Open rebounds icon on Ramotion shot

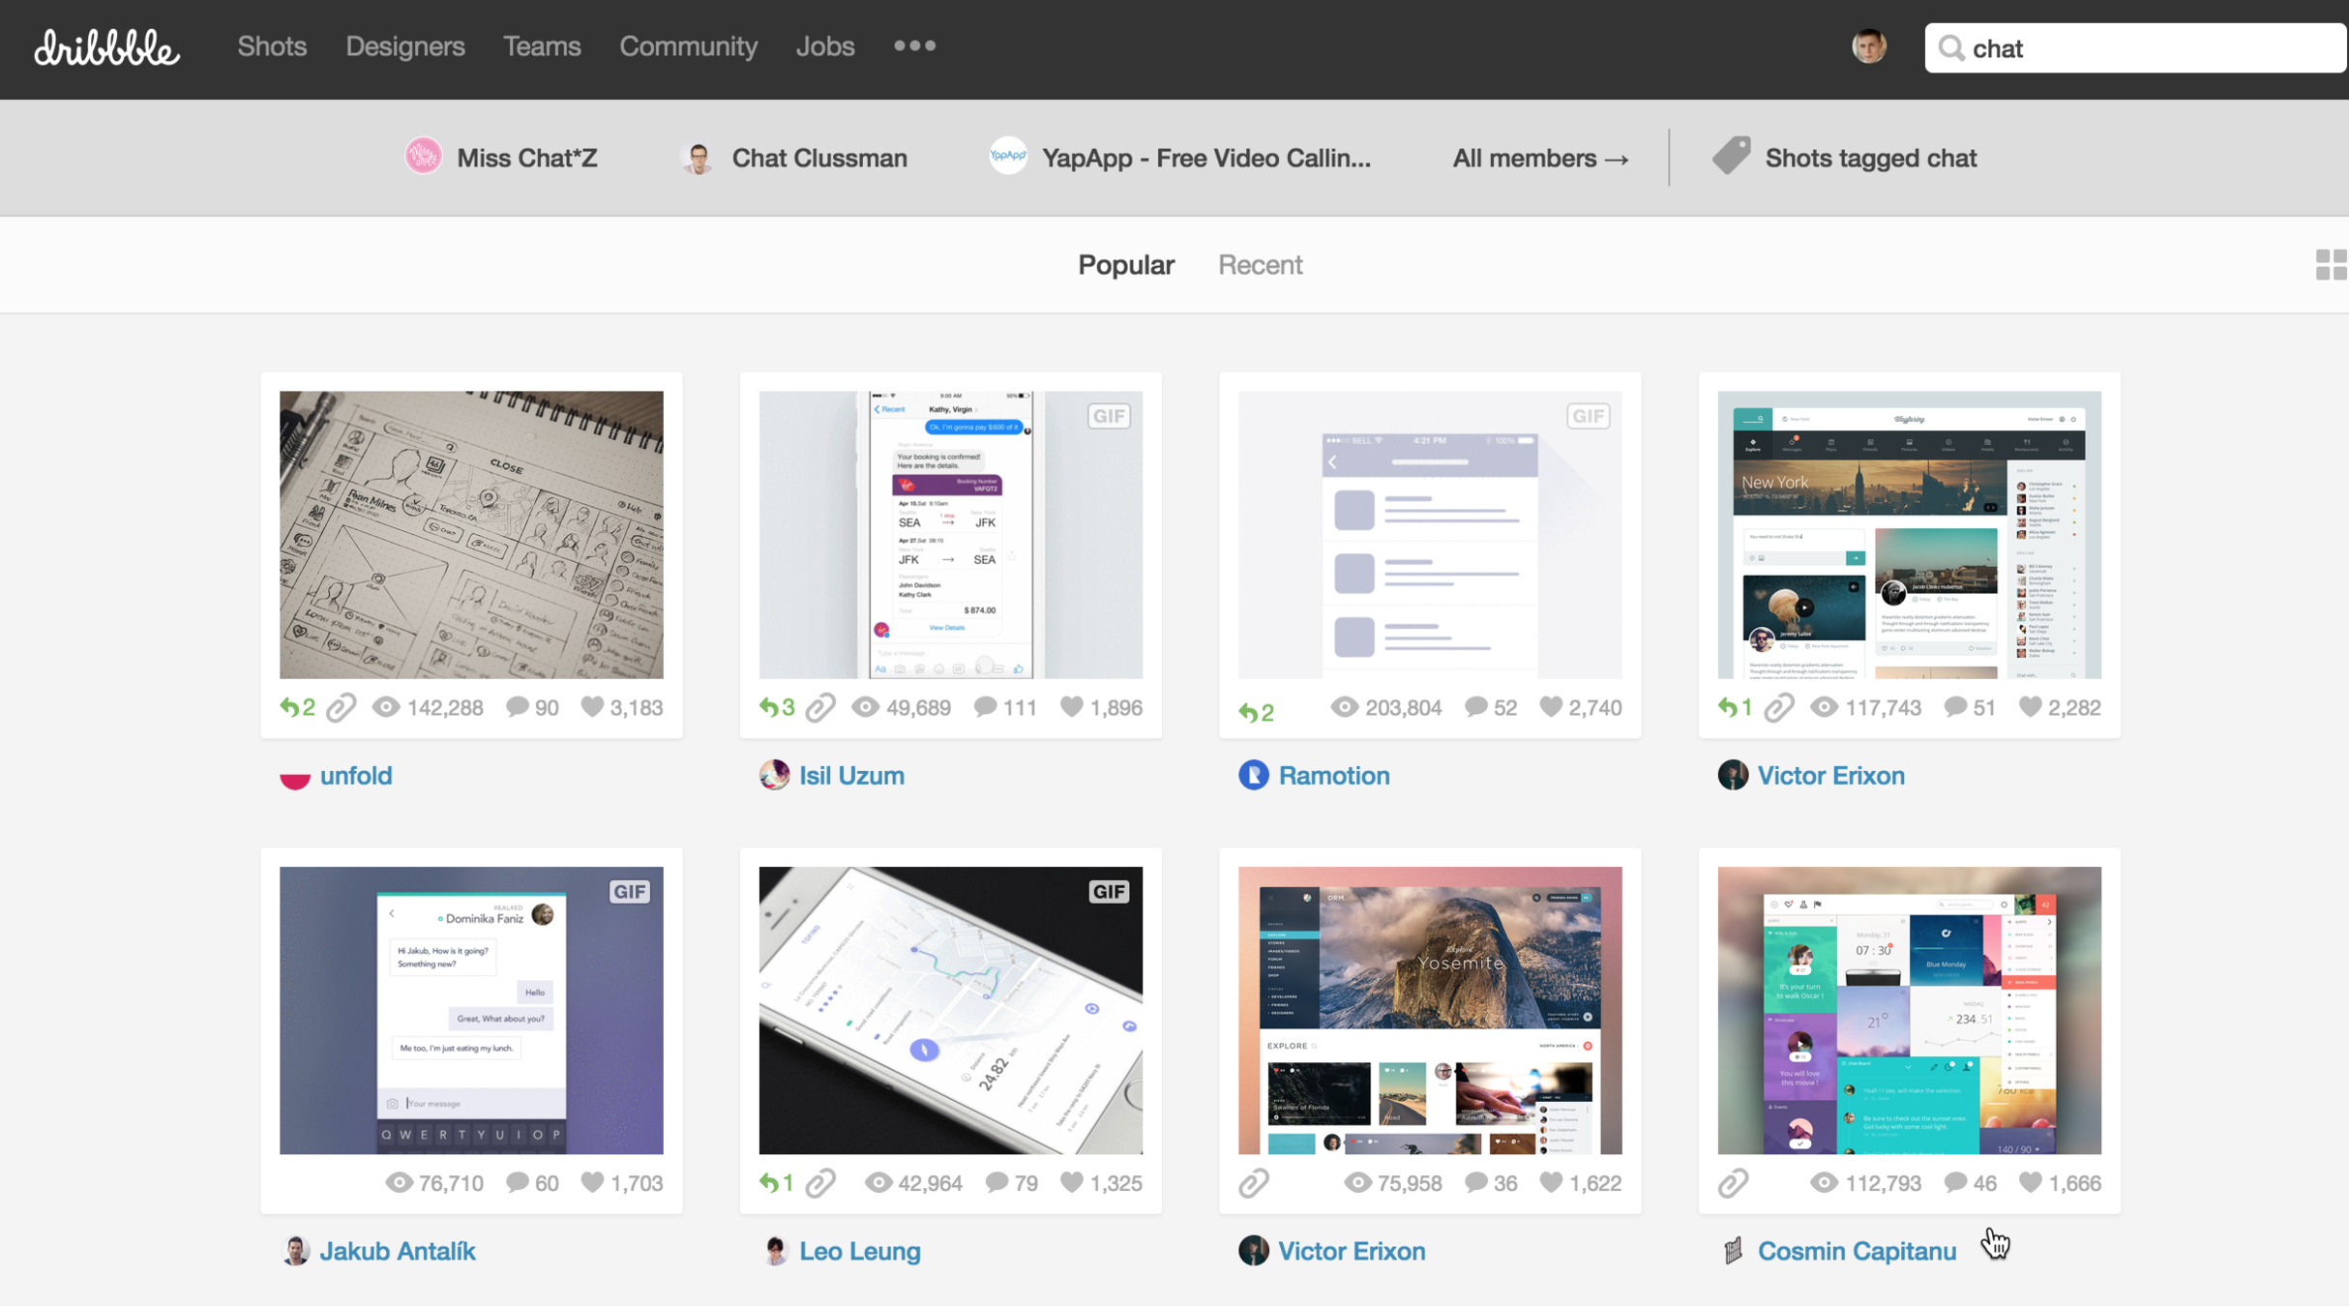coord(1248,712)
